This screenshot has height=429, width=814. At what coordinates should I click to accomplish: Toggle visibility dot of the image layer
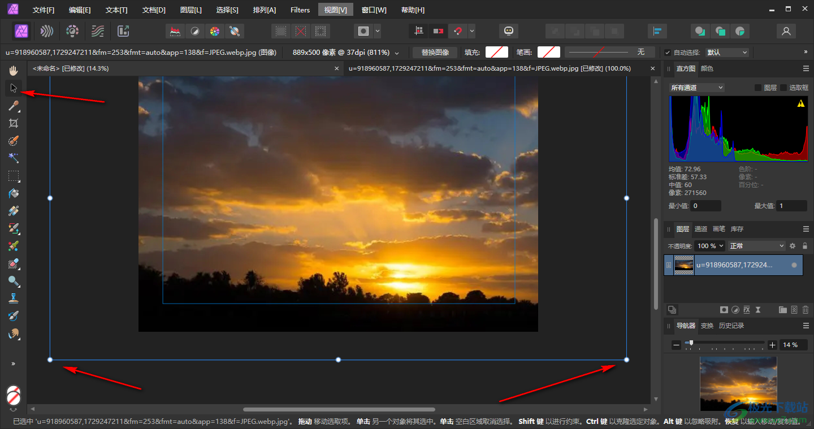click(794, 265)
